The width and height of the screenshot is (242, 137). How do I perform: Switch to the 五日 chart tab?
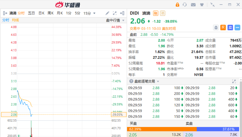[x=31, y=13]
